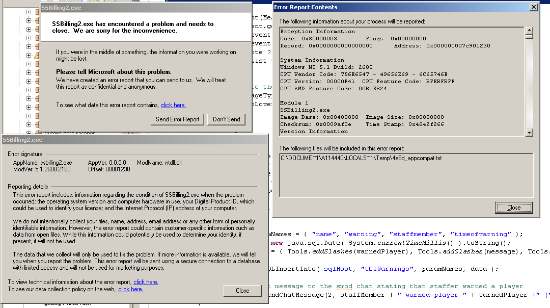Click 'ModVer: 5.1.2600.2180' in Error signature
This screenshot has height=308, width=550.
[42, 169]
